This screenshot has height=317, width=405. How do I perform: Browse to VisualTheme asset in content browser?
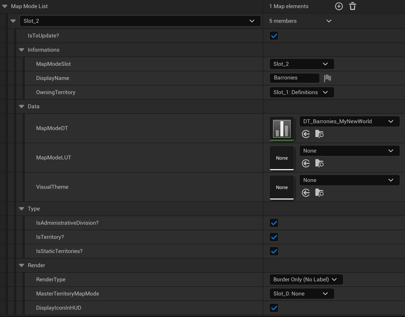click(319, 193)
